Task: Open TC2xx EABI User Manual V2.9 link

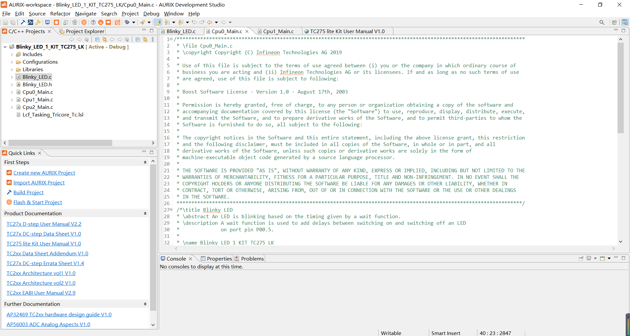Action: [x=41, y=293]
